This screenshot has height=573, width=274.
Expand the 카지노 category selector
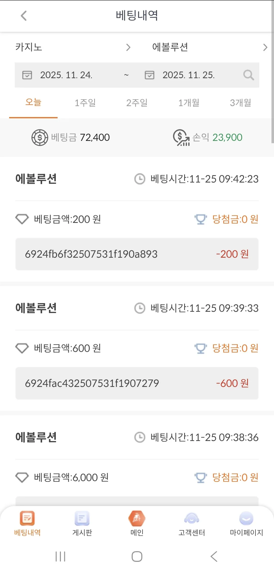pos(73,47)
